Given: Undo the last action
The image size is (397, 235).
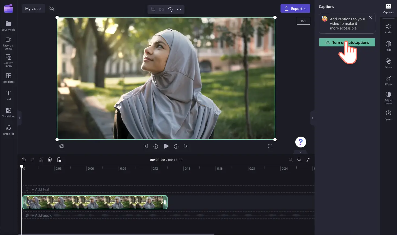Looking at the screenshot, I should point(24,160).
